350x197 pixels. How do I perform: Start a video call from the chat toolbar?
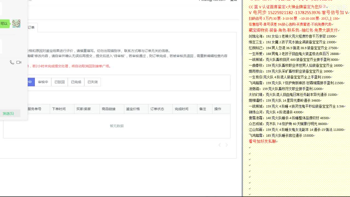19,62
